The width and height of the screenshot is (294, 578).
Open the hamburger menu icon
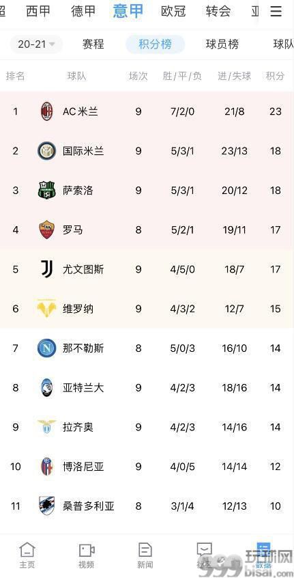(x=276, y=12)
